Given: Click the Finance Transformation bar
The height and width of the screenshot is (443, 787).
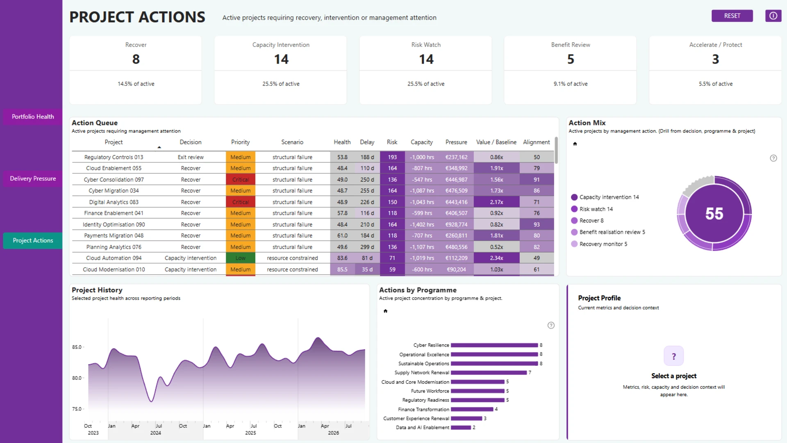Looking at the screenshot, I should coord(472,409).
